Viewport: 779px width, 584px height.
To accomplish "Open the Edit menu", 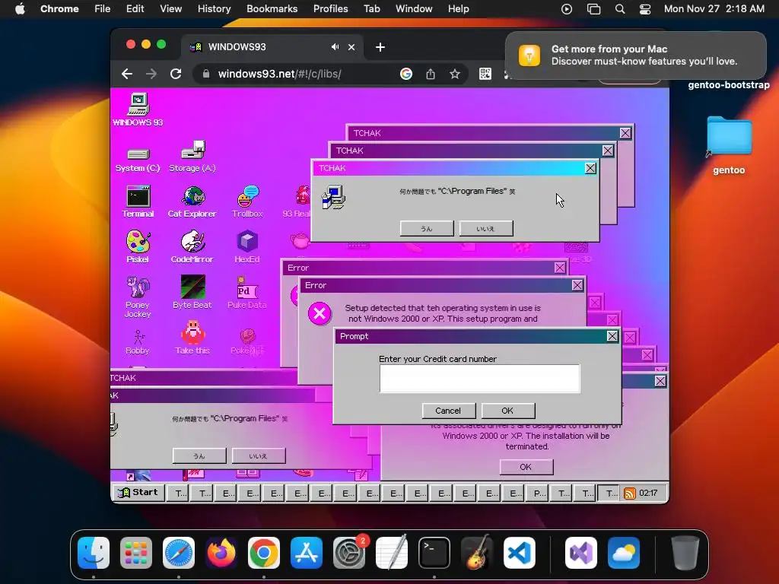I will [x=135, y=8].
